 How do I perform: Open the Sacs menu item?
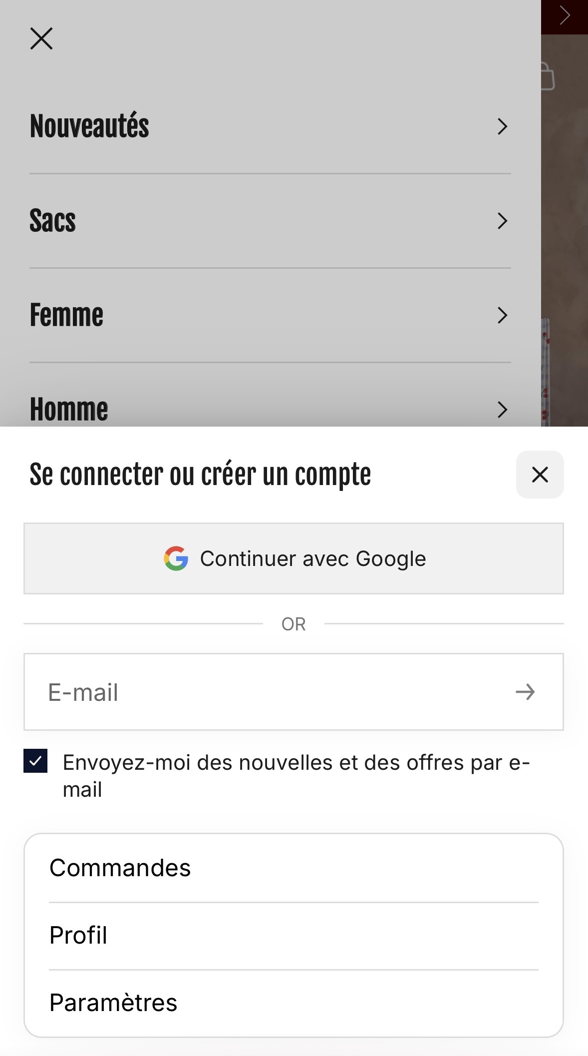click(x=270, y=221)
